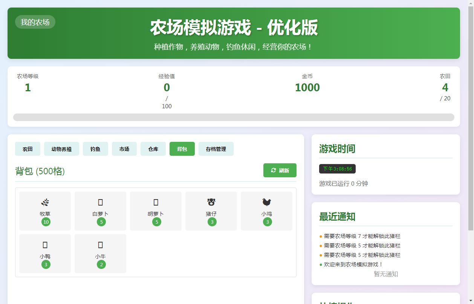
Task: Click the 小鸭 duckling item icon
Action: [45, 245]
